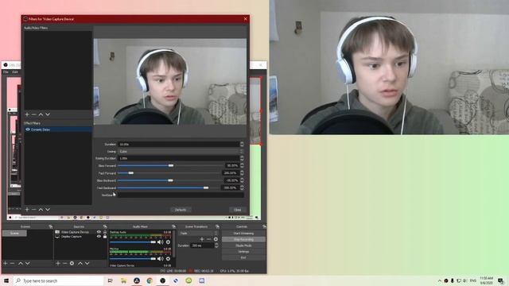Move Effect Filter up in the list
Image resolution: width=509 pixels, height=286 pixels.
pyautogui.click(x=41, y=210)
